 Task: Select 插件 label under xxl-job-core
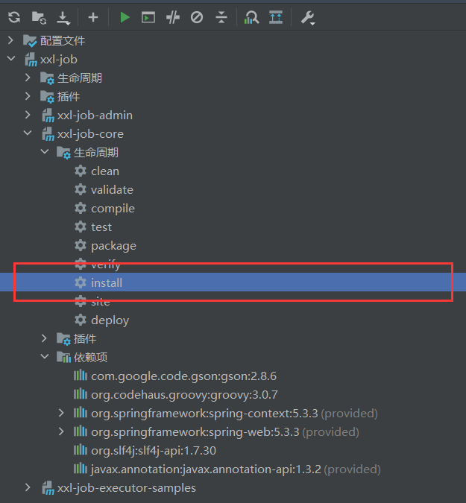[85, 339]
